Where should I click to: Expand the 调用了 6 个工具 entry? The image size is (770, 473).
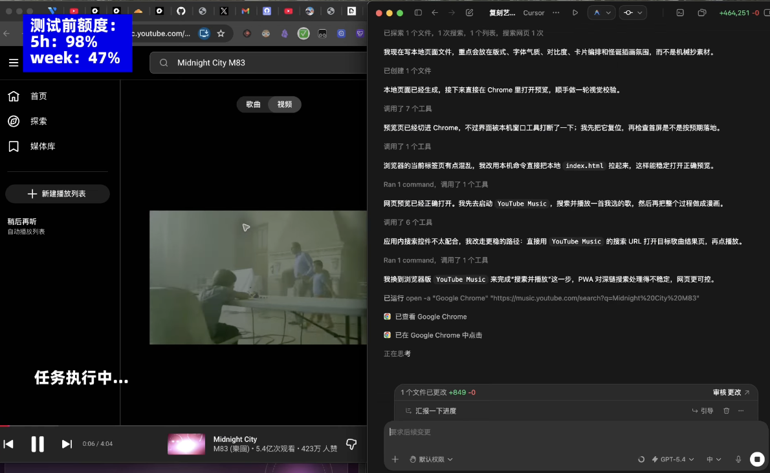click(408, 222)
